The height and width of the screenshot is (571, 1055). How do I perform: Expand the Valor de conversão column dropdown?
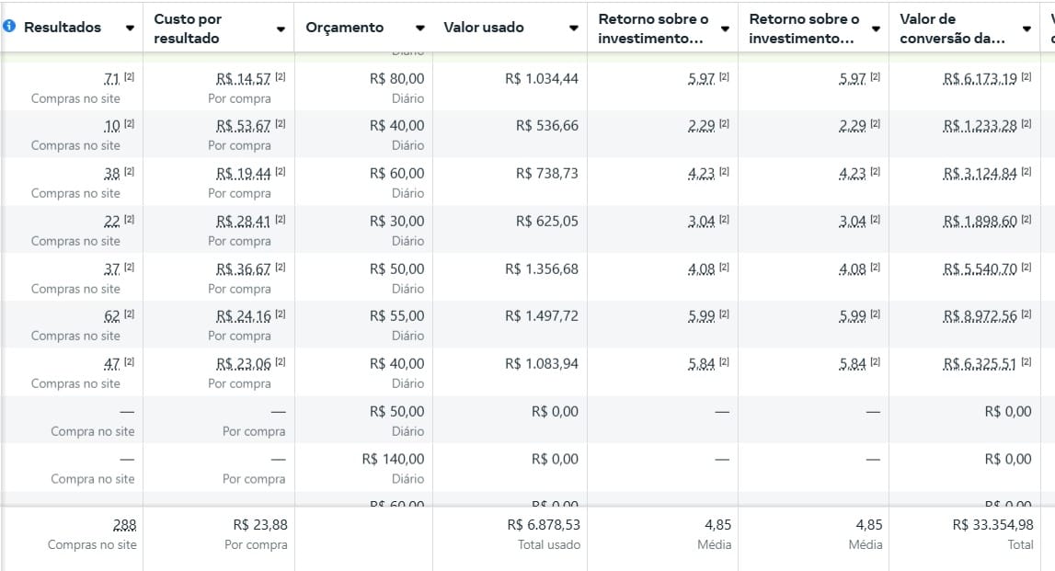point(1026,29)
